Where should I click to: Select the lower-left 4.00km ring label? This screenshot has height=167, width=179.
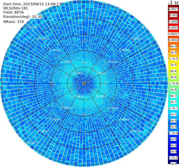43,131
